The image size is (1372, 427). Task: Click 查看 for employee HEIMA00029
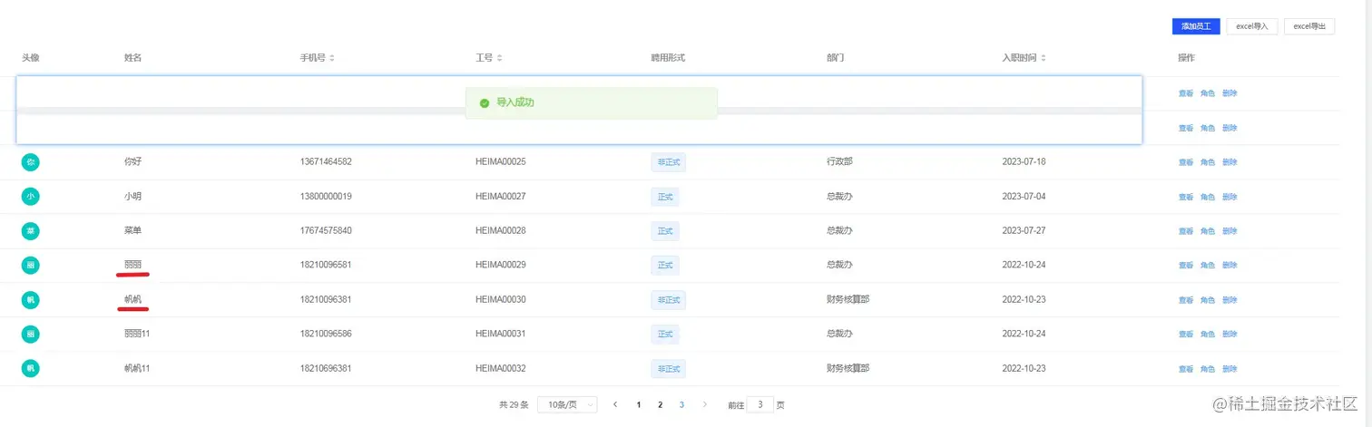coord(1186,266)
